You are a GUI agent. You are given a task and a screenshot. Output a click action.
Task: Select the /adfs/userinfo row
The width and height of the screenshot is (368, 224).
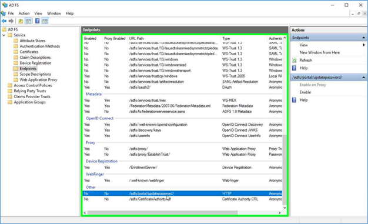point(182,136)
